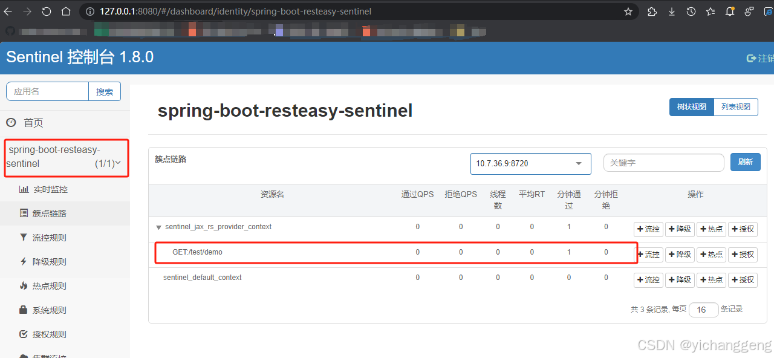774x358 pixels.
Task: Go forward in browser history
Action: coord(27,11)
